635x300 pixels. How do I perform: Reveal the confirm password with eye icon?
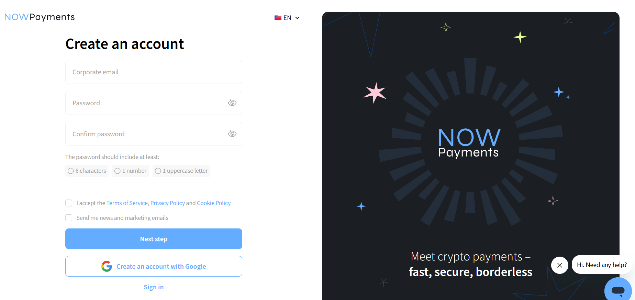click(x=232, y=134)
